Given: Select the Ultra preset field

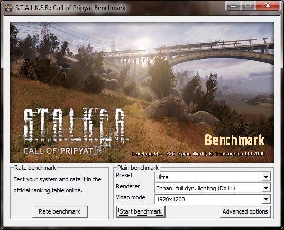Looking at the screenshot, I should click(x=213, y=177).
